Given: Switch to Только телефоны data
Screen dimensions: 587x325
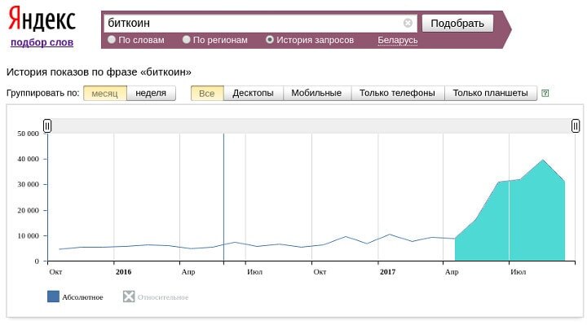Looking at the screenshot, I should pos(398,93).
